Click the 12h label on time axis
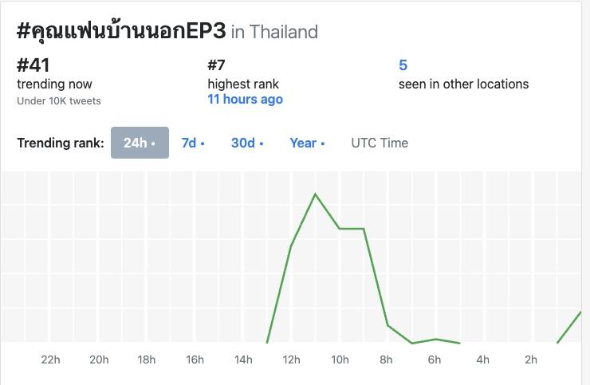The width and height of the screenshot is (590, 385). (x=291, y=359)
